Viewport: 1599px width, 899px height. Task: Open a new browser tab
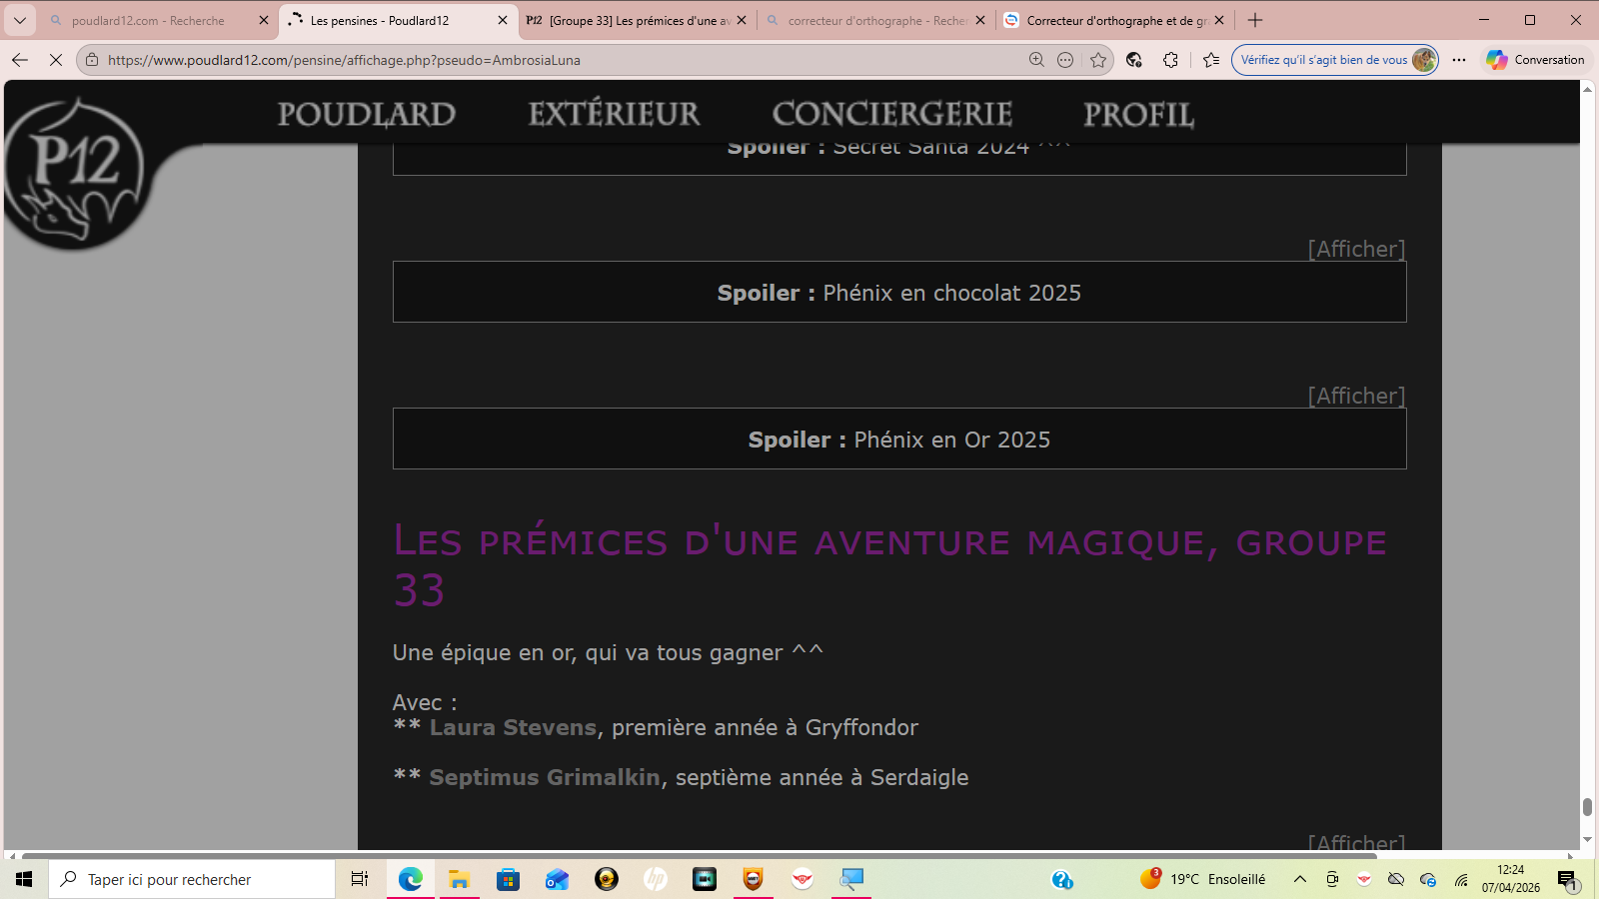[1255, 20]
